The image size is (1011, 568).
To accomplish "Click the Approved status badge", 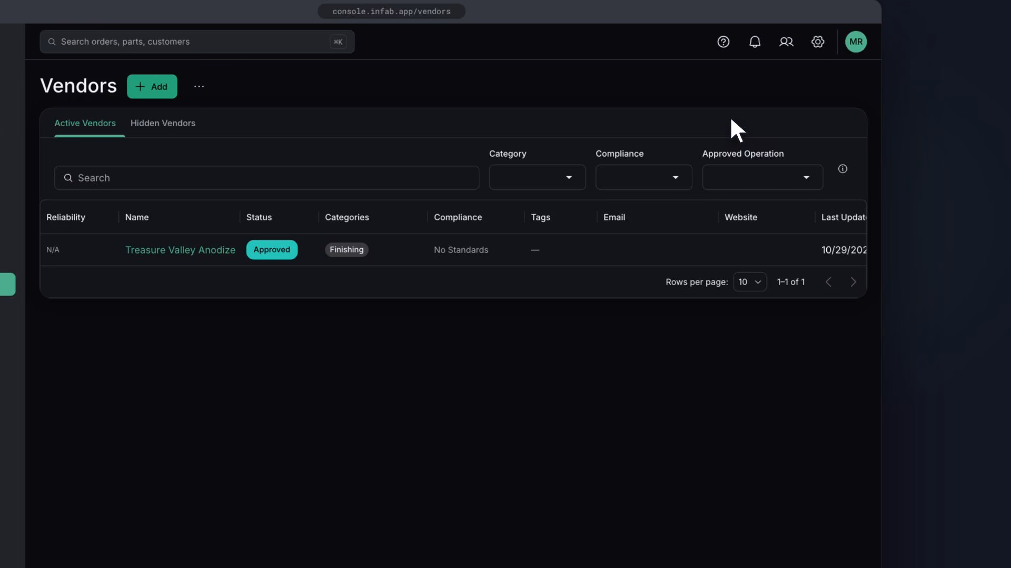I will pyautogui.click(x=272, y=250).
